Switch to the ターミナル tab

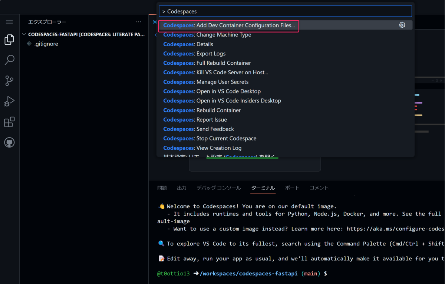coord(263,188)
